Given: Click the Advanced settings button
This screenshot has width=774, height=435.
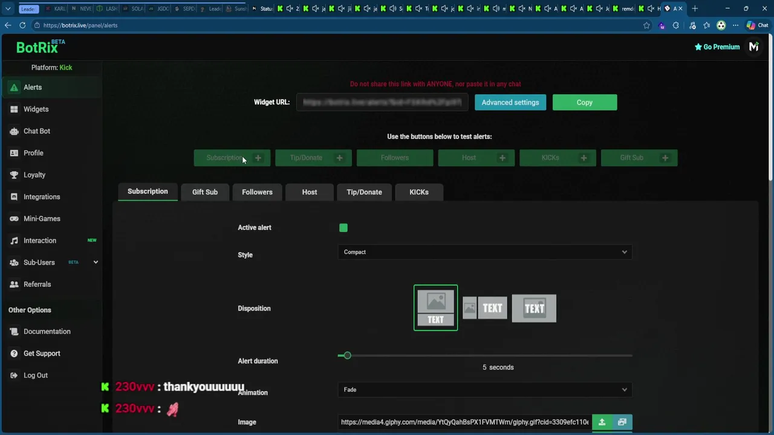Looking at the screenshot, I should coord(510,103).
